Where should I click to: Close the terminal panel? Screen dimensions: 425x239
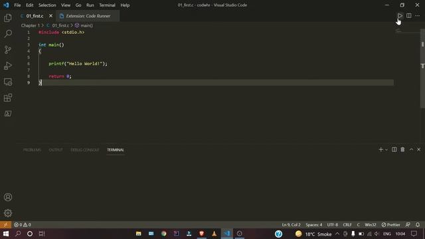tap(419, 149)
